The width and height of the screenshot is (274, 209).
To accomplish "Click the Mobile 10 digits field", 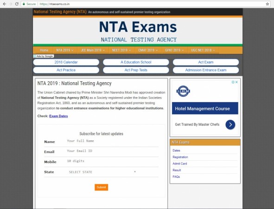I will click(x=113, y=161).
